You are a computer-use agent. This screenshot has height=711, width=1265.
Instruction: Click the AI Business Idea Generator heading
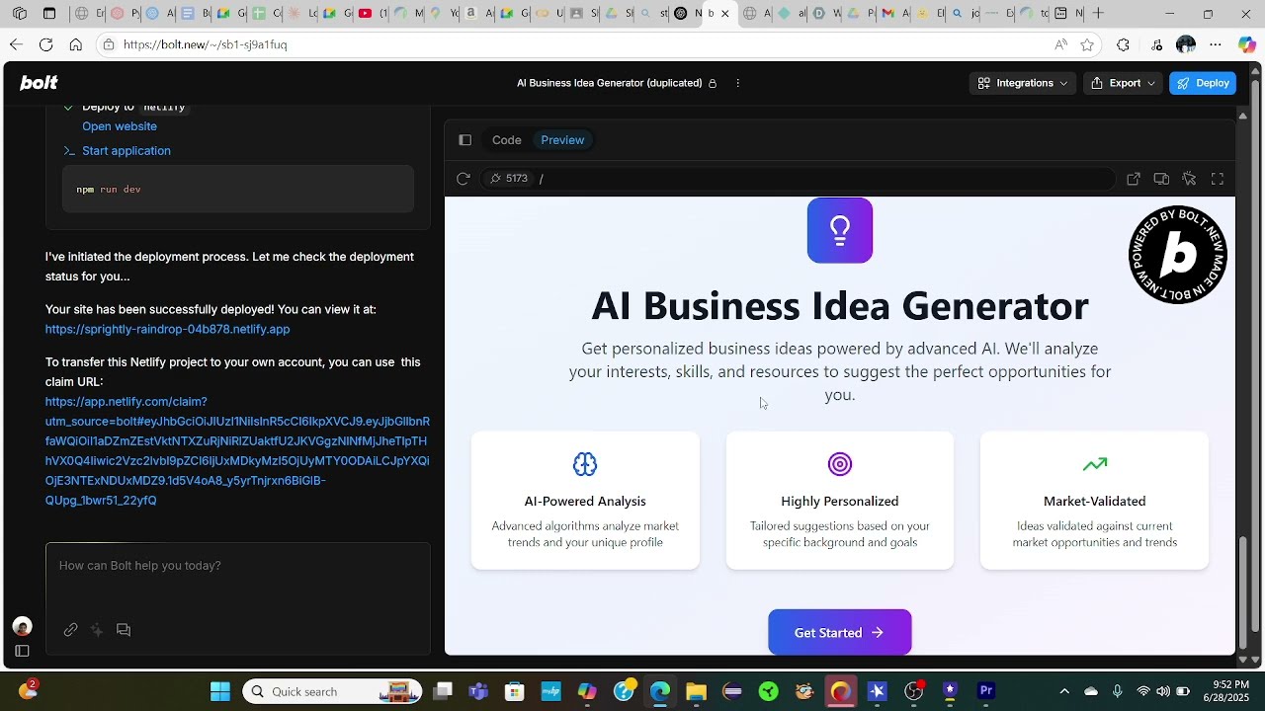tap(840, 306)
